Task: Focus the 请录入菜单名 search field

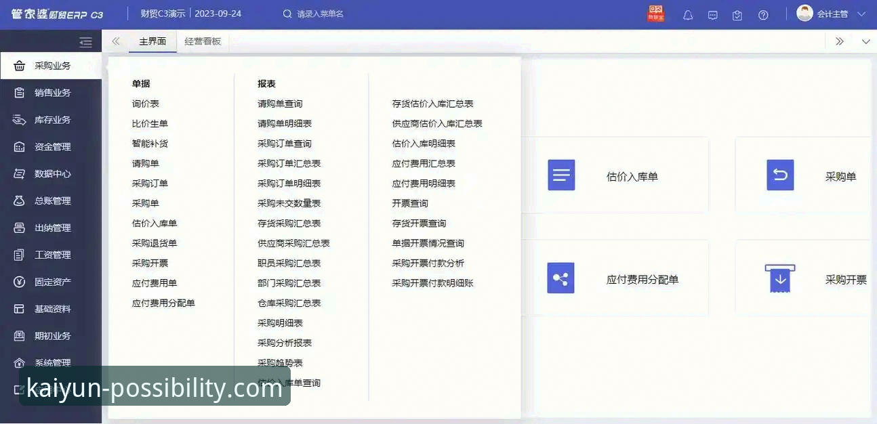Action: 321,14
